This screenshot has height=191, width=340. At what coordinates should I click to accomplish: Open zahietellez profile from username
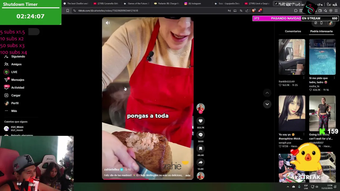coord(112,170)
